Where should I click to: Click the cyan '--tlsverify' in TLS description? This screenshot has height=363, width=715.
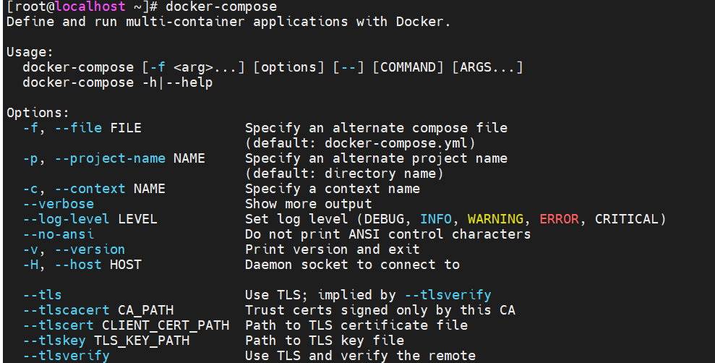448,295
